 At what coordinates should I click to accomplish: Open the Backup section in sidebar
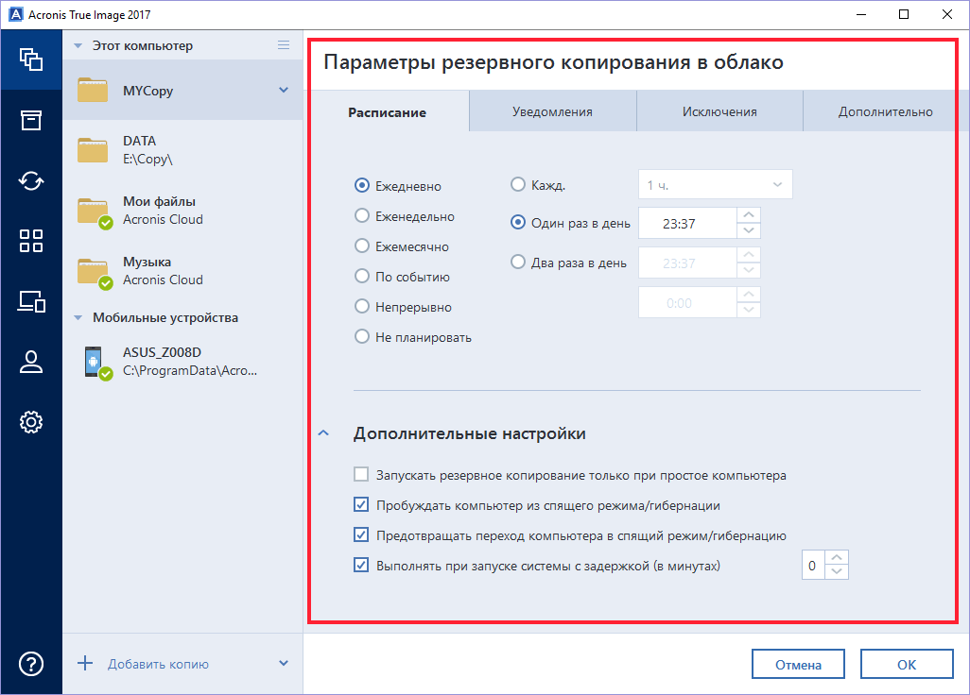pyautogui.click(x=31, y=59)
